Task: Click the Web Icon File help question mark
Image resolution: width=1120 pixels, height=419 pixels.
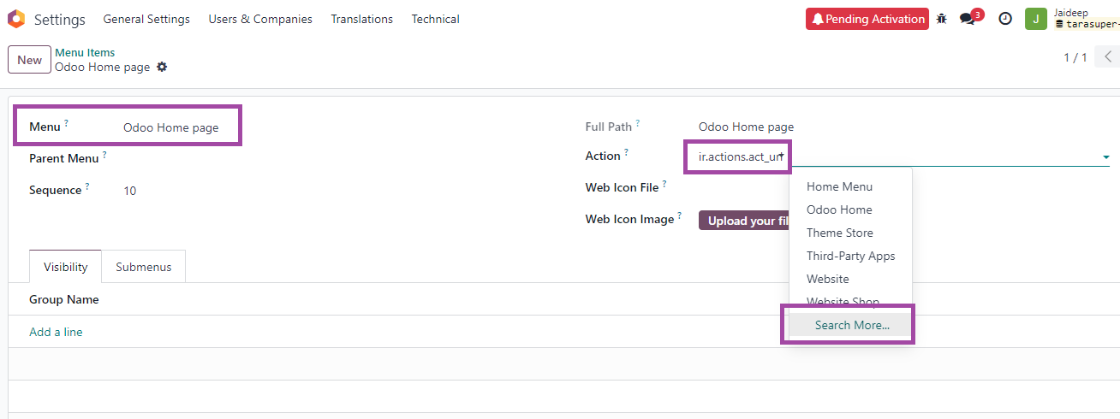Action: (x=664, y=184)
